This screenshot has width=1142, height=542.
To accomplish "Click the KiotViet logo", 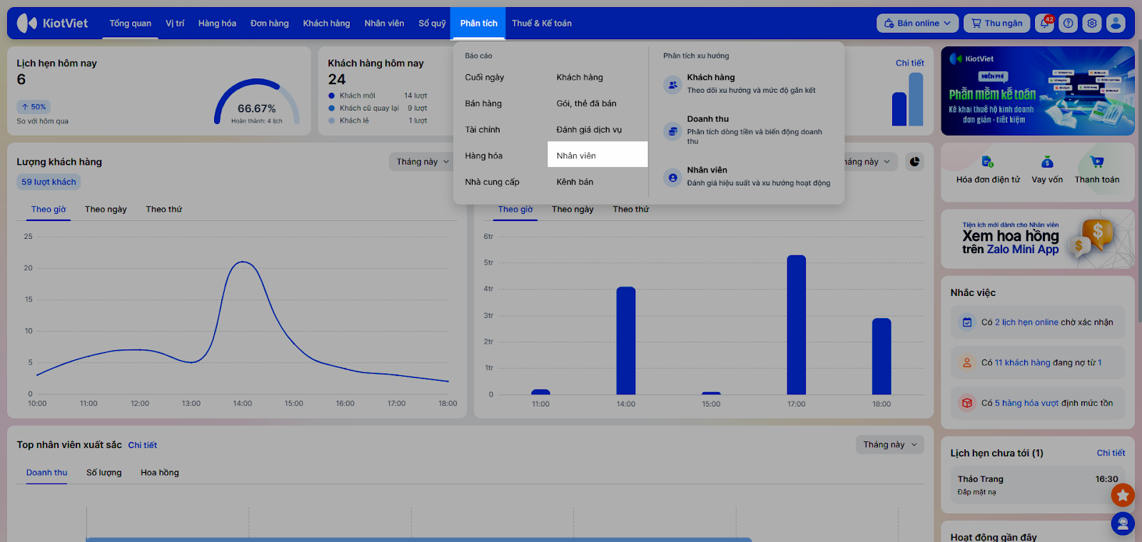I will coord(53,24).
